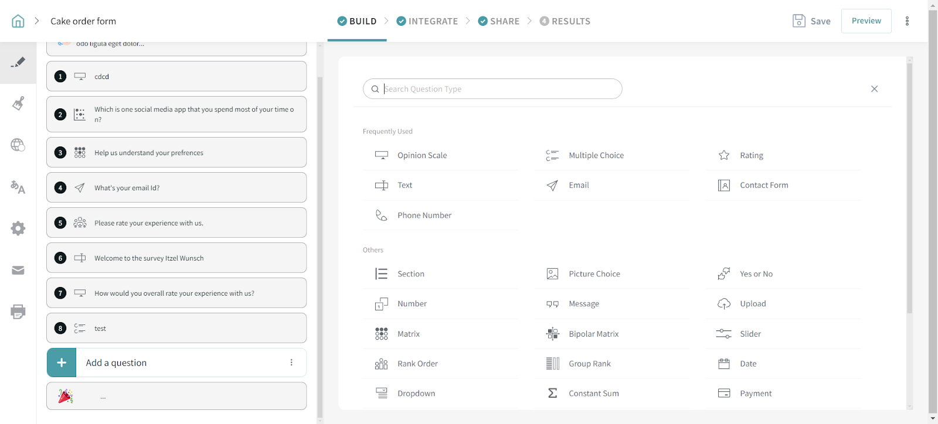Open the email envelope sidebar icon
Image resolution: width=938 pixels, height=424 pixels.
pos(18,270)
